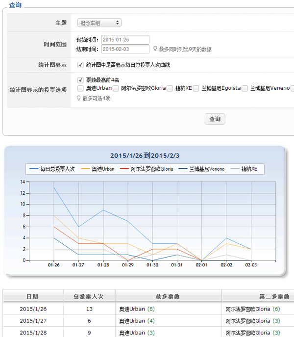
Task: Toggle 统计图中是否显示每日总投票人次曲线 checkbox
Action: coord(80,65)
